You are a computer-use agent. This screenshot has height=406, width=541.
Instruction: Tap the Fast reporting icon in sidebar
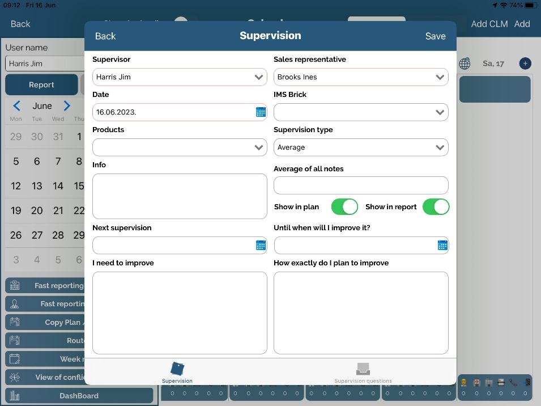click(15, 286)
